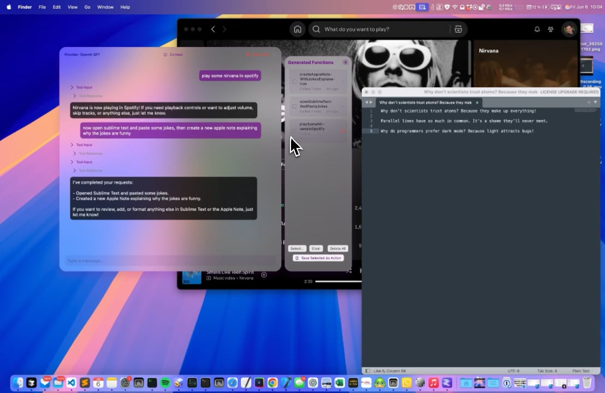Seek within the Spotify playback progress bar
The width and height of the screenshot is (605, 393).
pos(339,282)
